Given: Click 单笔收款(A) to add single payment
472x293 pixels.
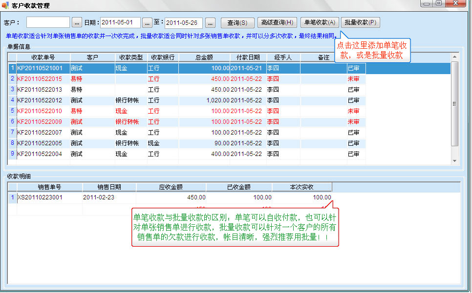Looking at the screenshot, I should 320,22.
